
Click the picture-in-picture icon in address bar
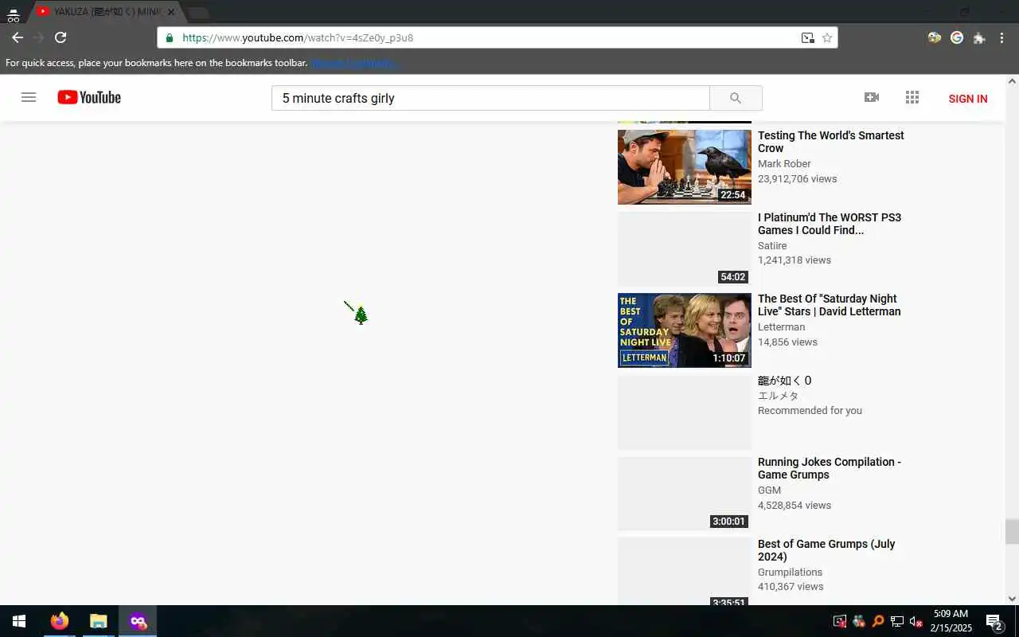[x=808, y=37]
